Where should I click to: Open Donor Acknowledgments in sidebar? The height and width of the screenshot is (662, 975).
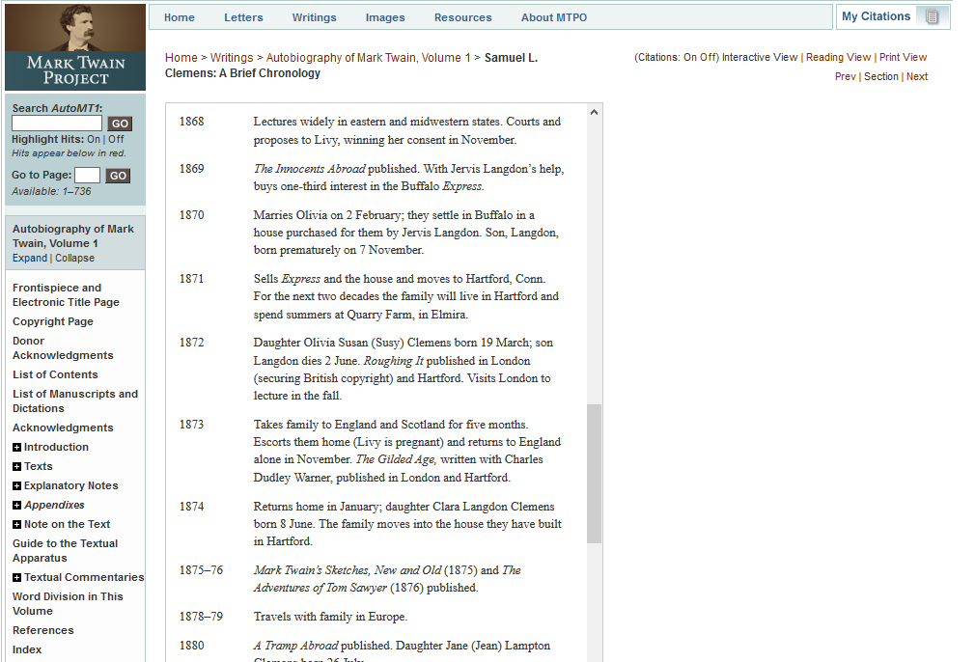[x=63, y=348]
